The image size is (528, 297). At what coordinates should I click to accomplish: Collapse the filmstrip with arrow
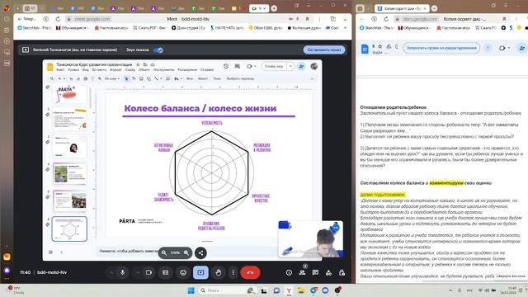click(61, 252)
